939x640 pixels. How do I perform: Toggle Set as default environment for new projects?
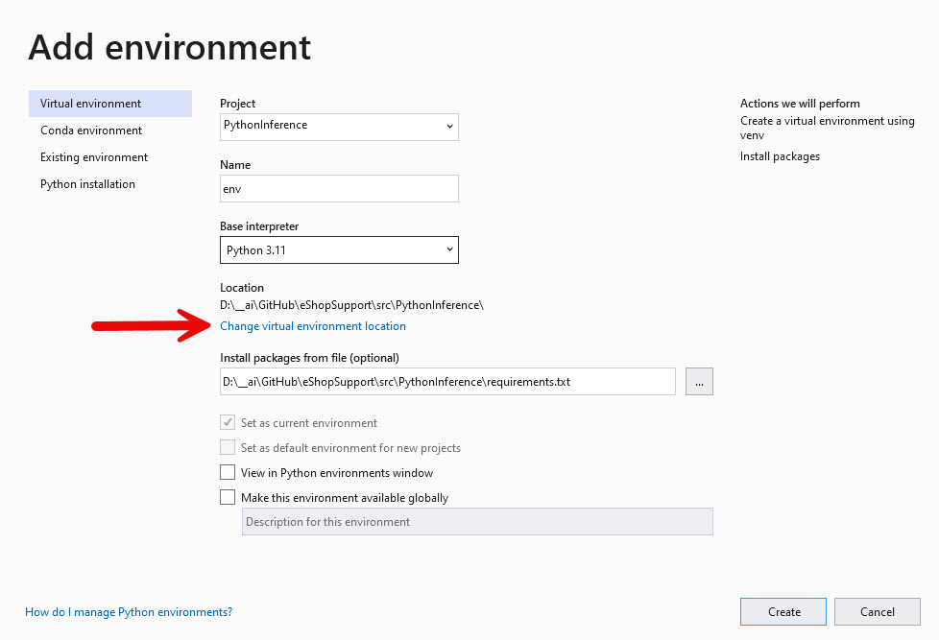pos(228,448)
